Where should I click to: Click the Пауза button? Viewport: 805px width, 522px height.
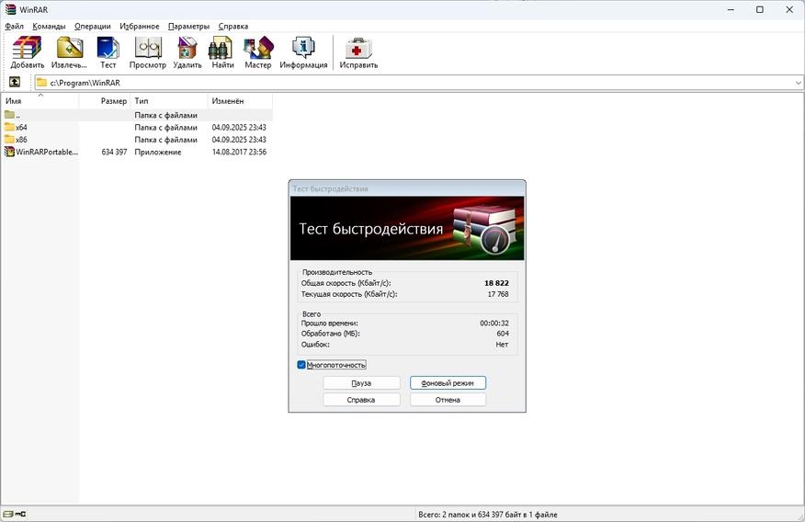[x=361, y=383]
